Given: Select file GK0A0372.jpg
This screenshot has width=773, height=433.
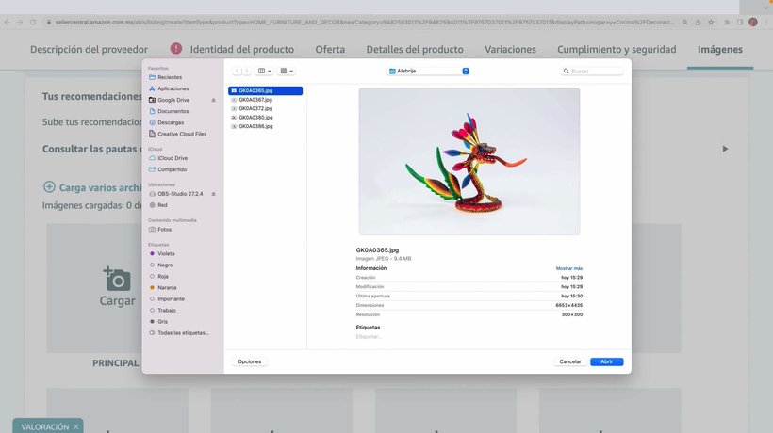Looking at the screenshot, I should [x=265, y=108].
